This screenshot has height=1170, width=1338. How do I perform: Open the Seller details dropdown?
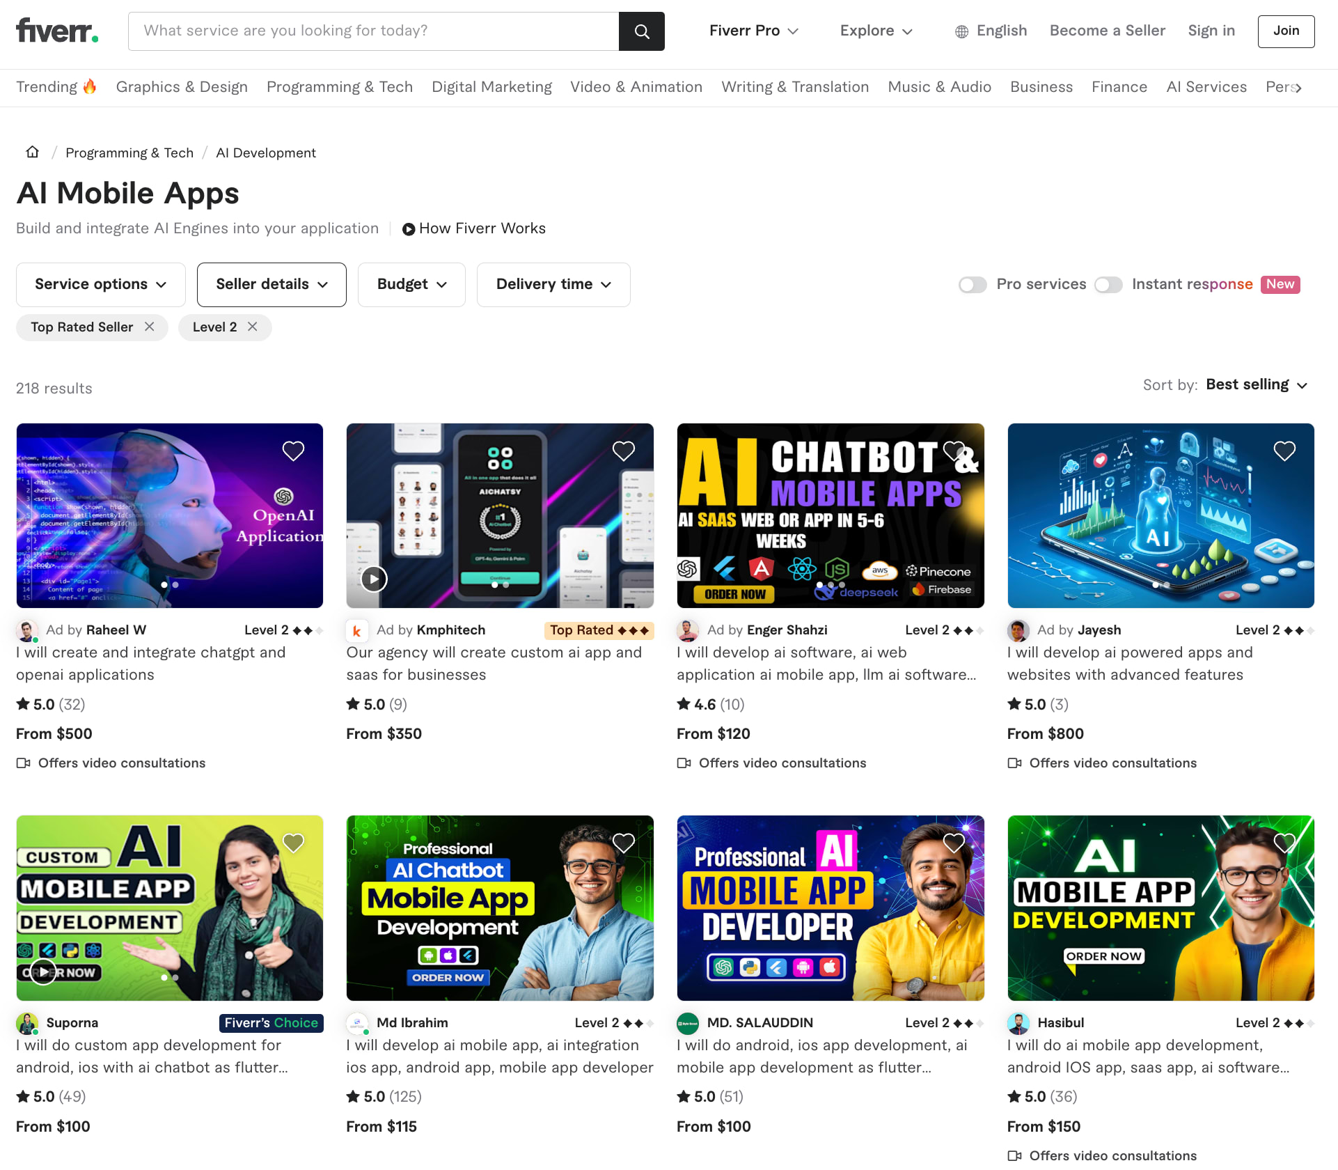click(271, 285)
